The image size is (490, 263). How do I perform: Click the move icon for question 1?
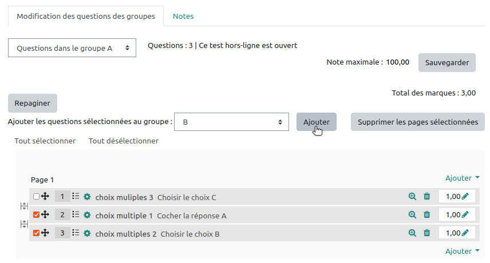(45, 197)
